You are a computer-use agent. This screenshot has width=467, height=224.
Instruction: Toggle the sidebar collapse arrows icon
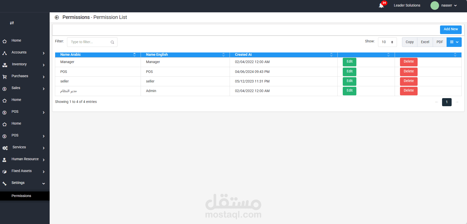coord(12,23)
